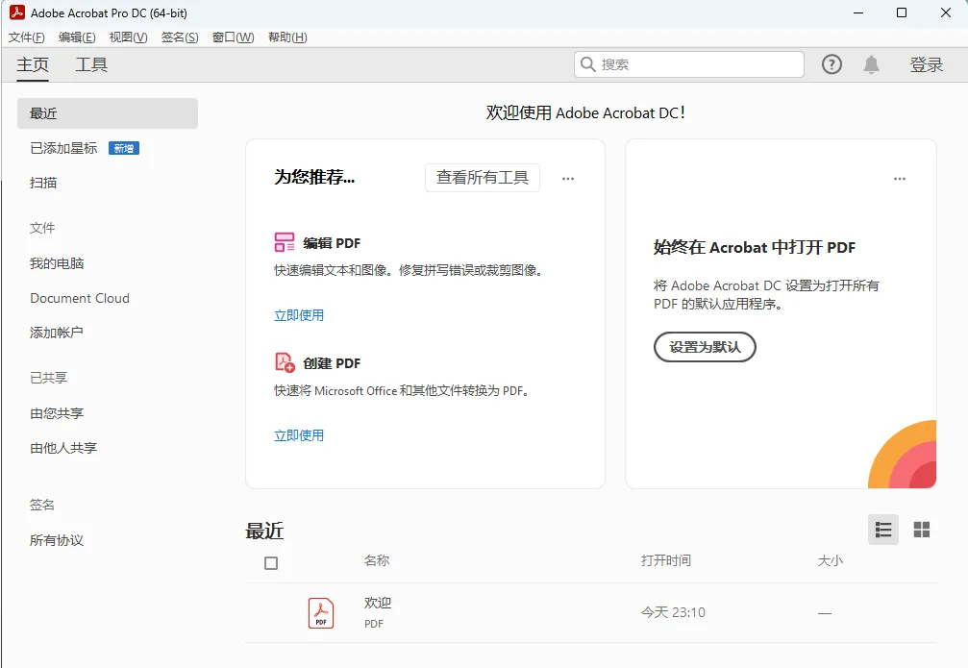Sort recent files by 名称 column

(377, 560)
